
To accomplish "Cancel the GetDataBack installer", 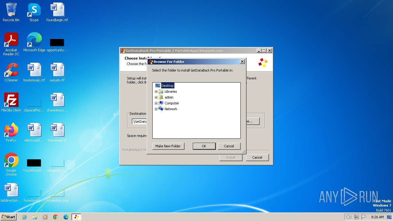I will pos(257,157).
